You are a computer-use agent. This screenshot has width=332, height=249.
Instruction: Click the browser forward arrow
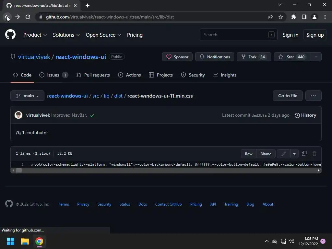point(18,17)
